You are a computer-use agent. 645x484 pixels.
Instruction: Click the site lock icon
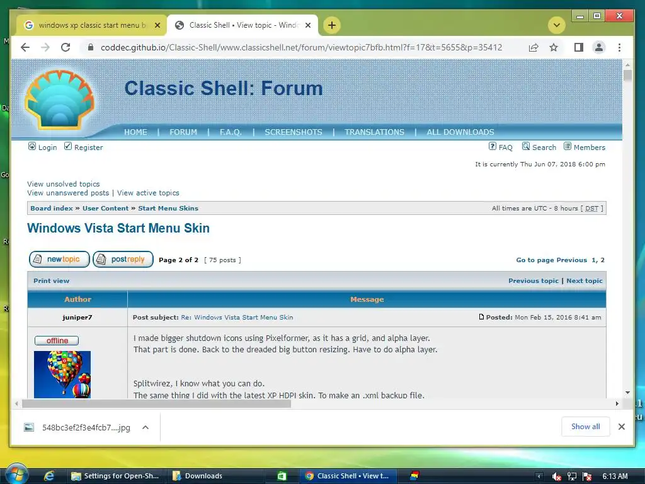tap(91, 47)
